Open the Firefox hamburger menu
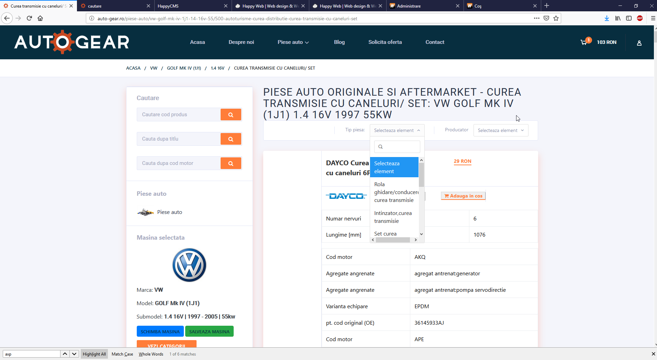 tap(653, 18)
